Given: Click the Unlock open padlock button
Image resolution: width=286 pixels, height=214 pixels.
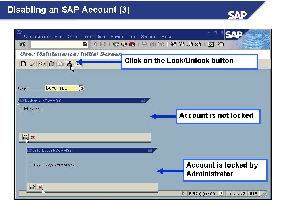Looking at the screenshot, I should click(x=33, y=187).
